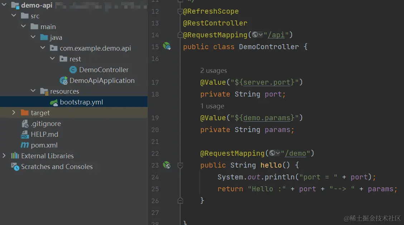The image size is (404, 225).
Task: Expand the target folder chevron
Action: coord(14,113)
